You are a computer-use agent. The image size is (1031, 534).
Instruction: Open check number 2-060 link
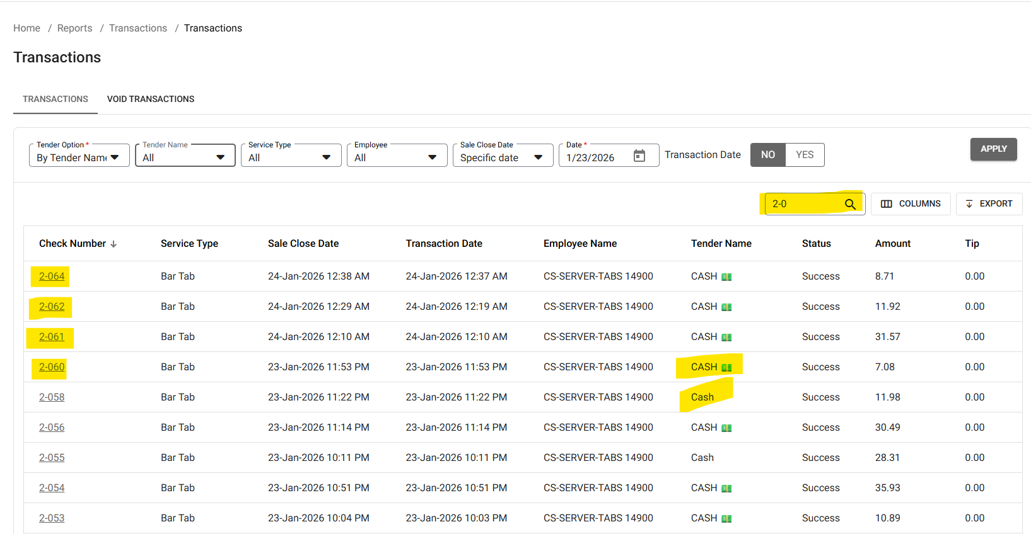pyautogui.click(x=52, y=367)
